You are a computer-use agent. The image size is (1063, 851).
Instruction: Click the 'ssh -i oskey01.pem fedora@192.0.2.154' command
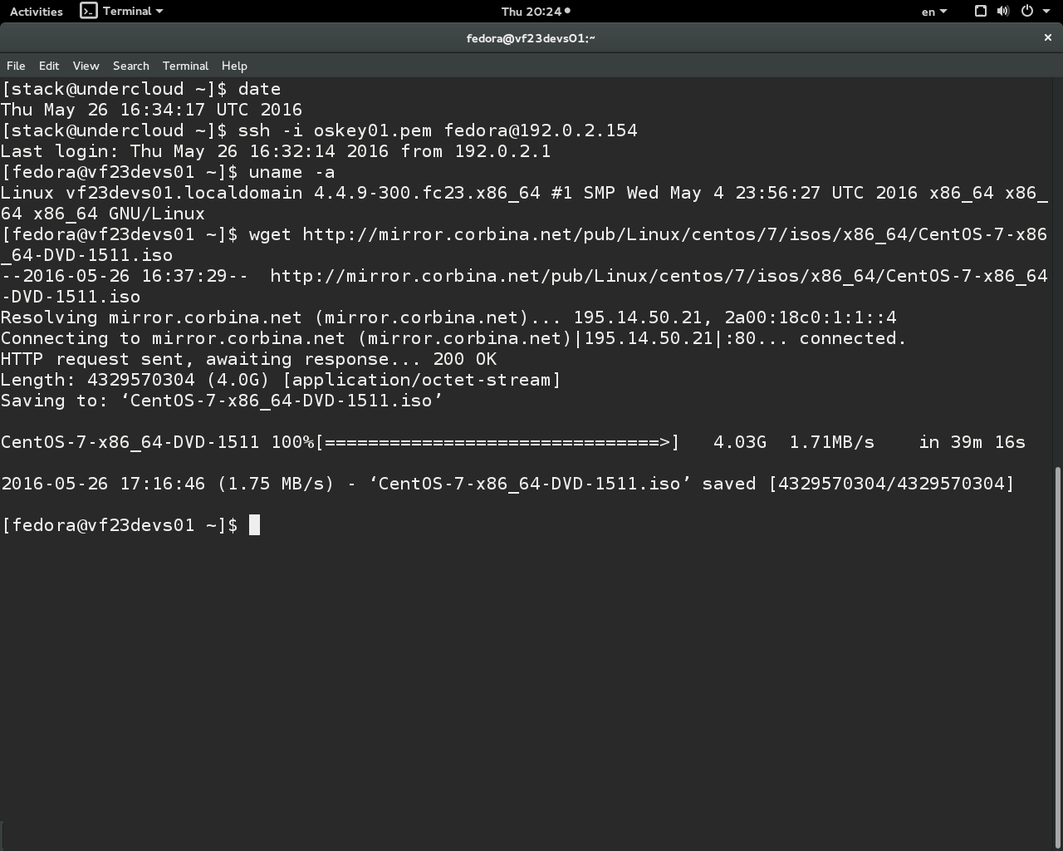click(438, 130)
